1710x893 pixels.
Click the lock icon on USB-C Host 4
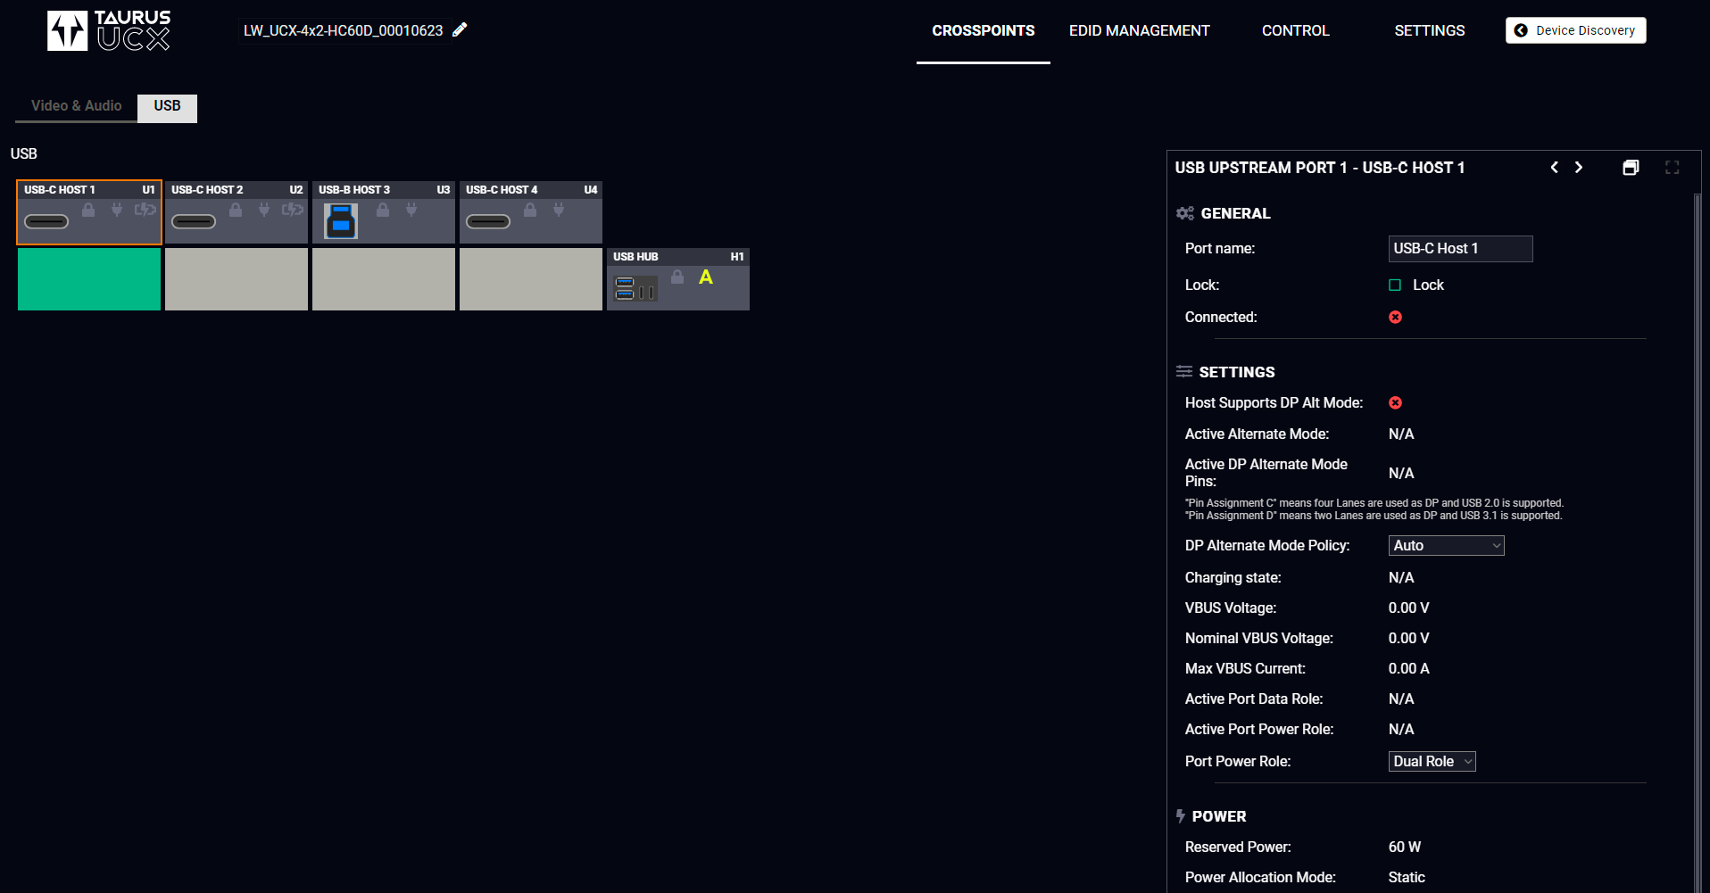(x=530, y=210)
